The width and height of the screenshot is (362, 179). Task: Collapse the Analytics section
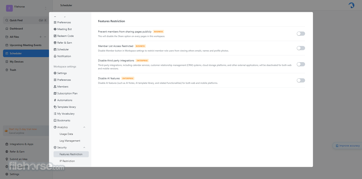tap(84, 127)
